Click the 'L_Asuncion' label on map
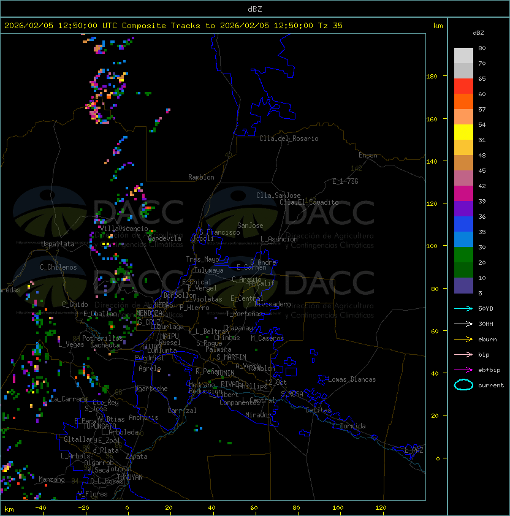This screenshot has width=510, height=516. (279, 239)
